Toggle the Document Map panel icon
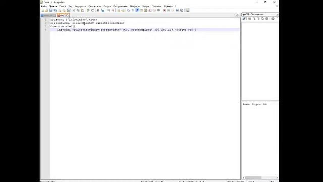The height and width of the screenshot is (182, 323). click(146, 10)
